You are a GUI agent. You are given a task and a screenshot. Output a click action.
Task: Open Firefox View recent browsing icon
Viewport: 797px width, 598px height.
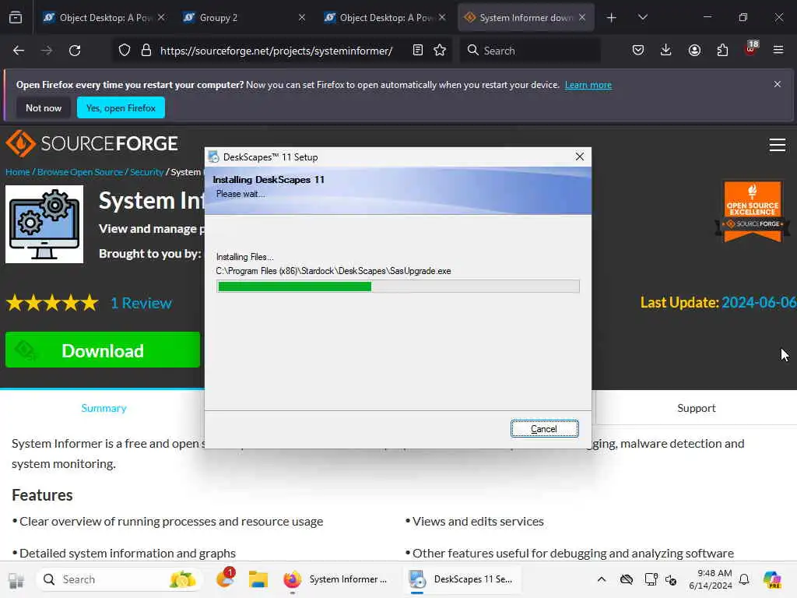[x=16, y=17]
